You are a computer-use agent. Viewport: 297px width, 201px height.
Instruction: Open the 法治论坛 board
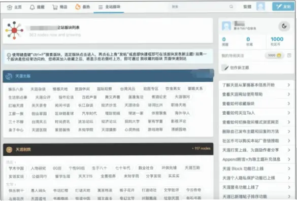click(86, 122)
